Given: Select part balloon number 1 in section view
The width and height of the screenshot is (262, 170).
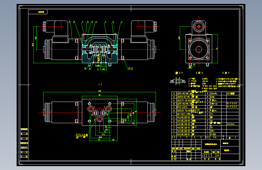Looking at the screenshot, I should point(121,22).
